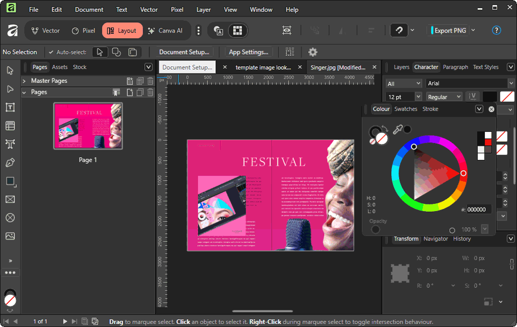Select the Frame Text tool
Image resolution: width=517 pixels, height=327 pixels.
pos(10,107)
